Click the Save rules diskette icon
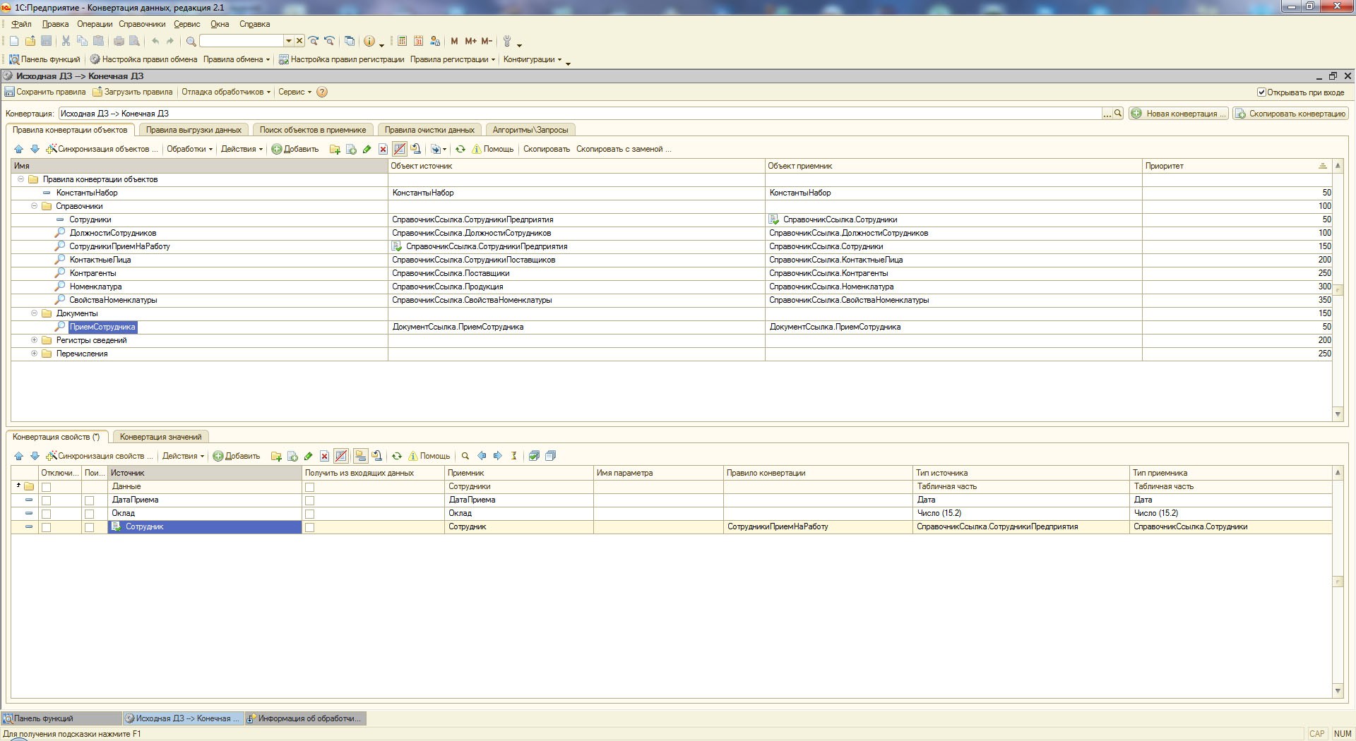The image size is (1356, 741). click(x=10, y=92)
